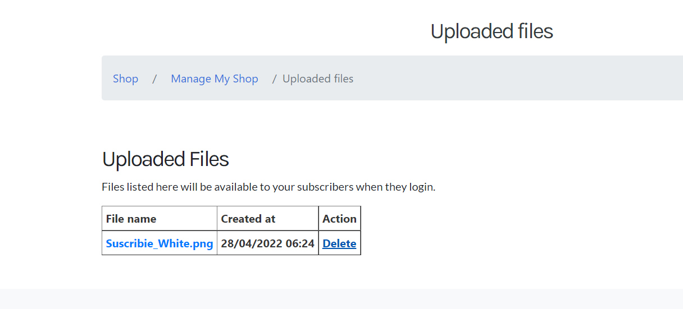Click the Created at column header
The image size is (683, 309).
(248, 219)
